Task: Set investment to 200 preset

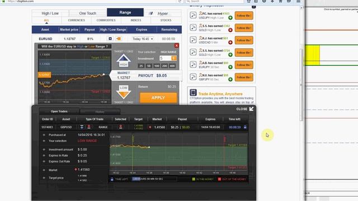Action: pyautogui.click(x=164, y=66)
